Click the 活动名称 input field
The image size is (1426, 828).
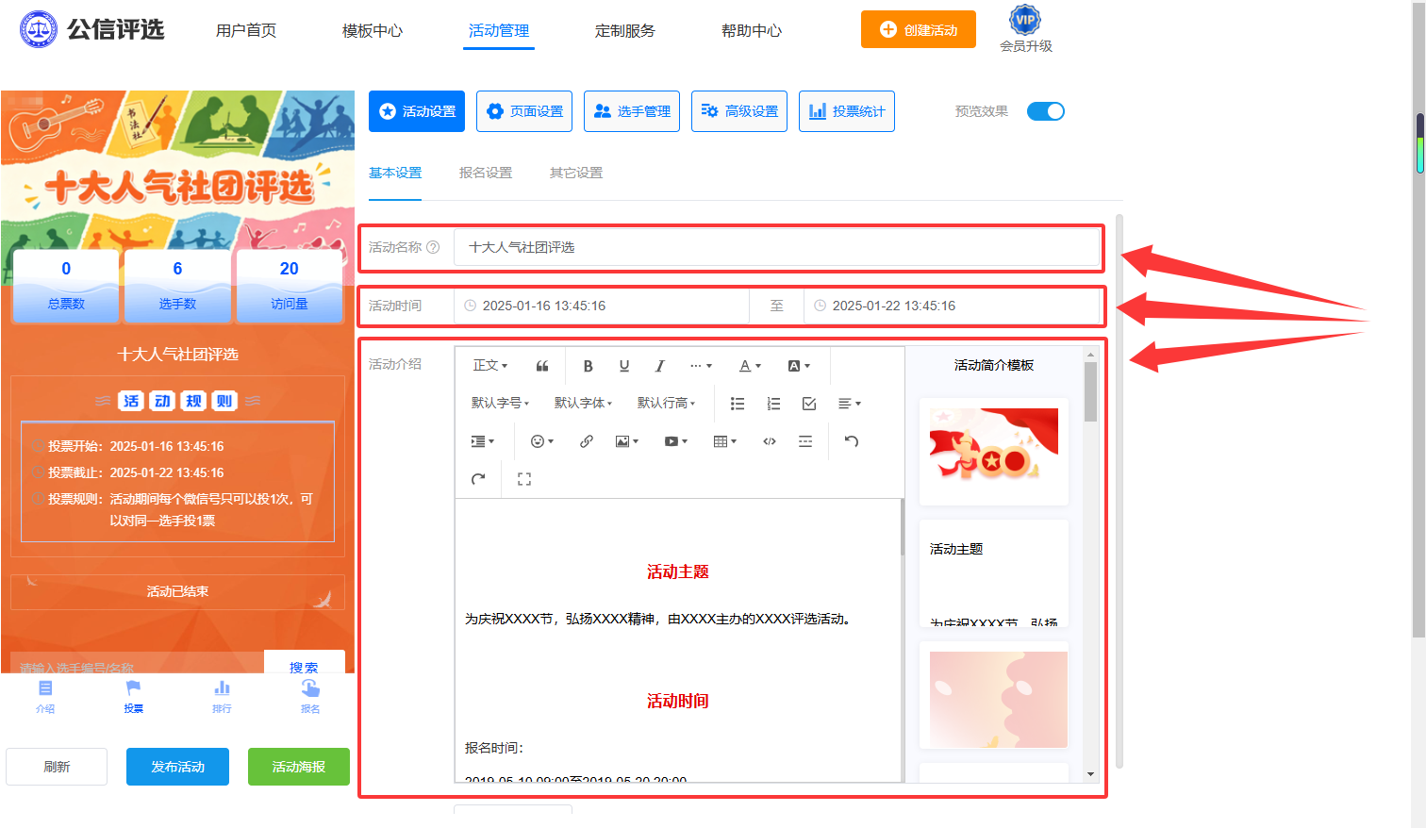coord(777,247)
